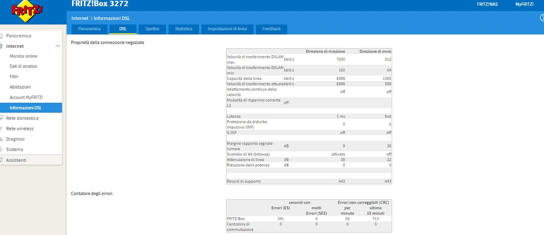Click the Sistema sidebar icon
Screen dimensions: 544x235
(2, 149)
